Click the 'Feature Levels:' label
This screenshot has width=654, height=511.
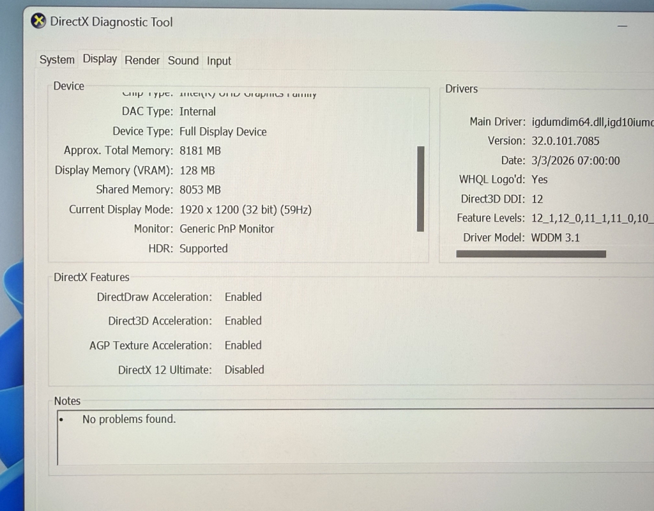pyautogui.click(x=490, y=218)
